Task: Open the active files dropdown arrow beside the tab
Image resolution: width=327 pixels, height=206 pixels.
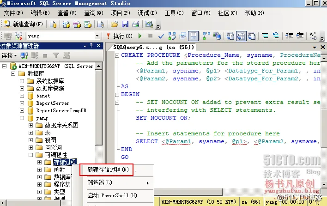Action: [x=315, y=47]
